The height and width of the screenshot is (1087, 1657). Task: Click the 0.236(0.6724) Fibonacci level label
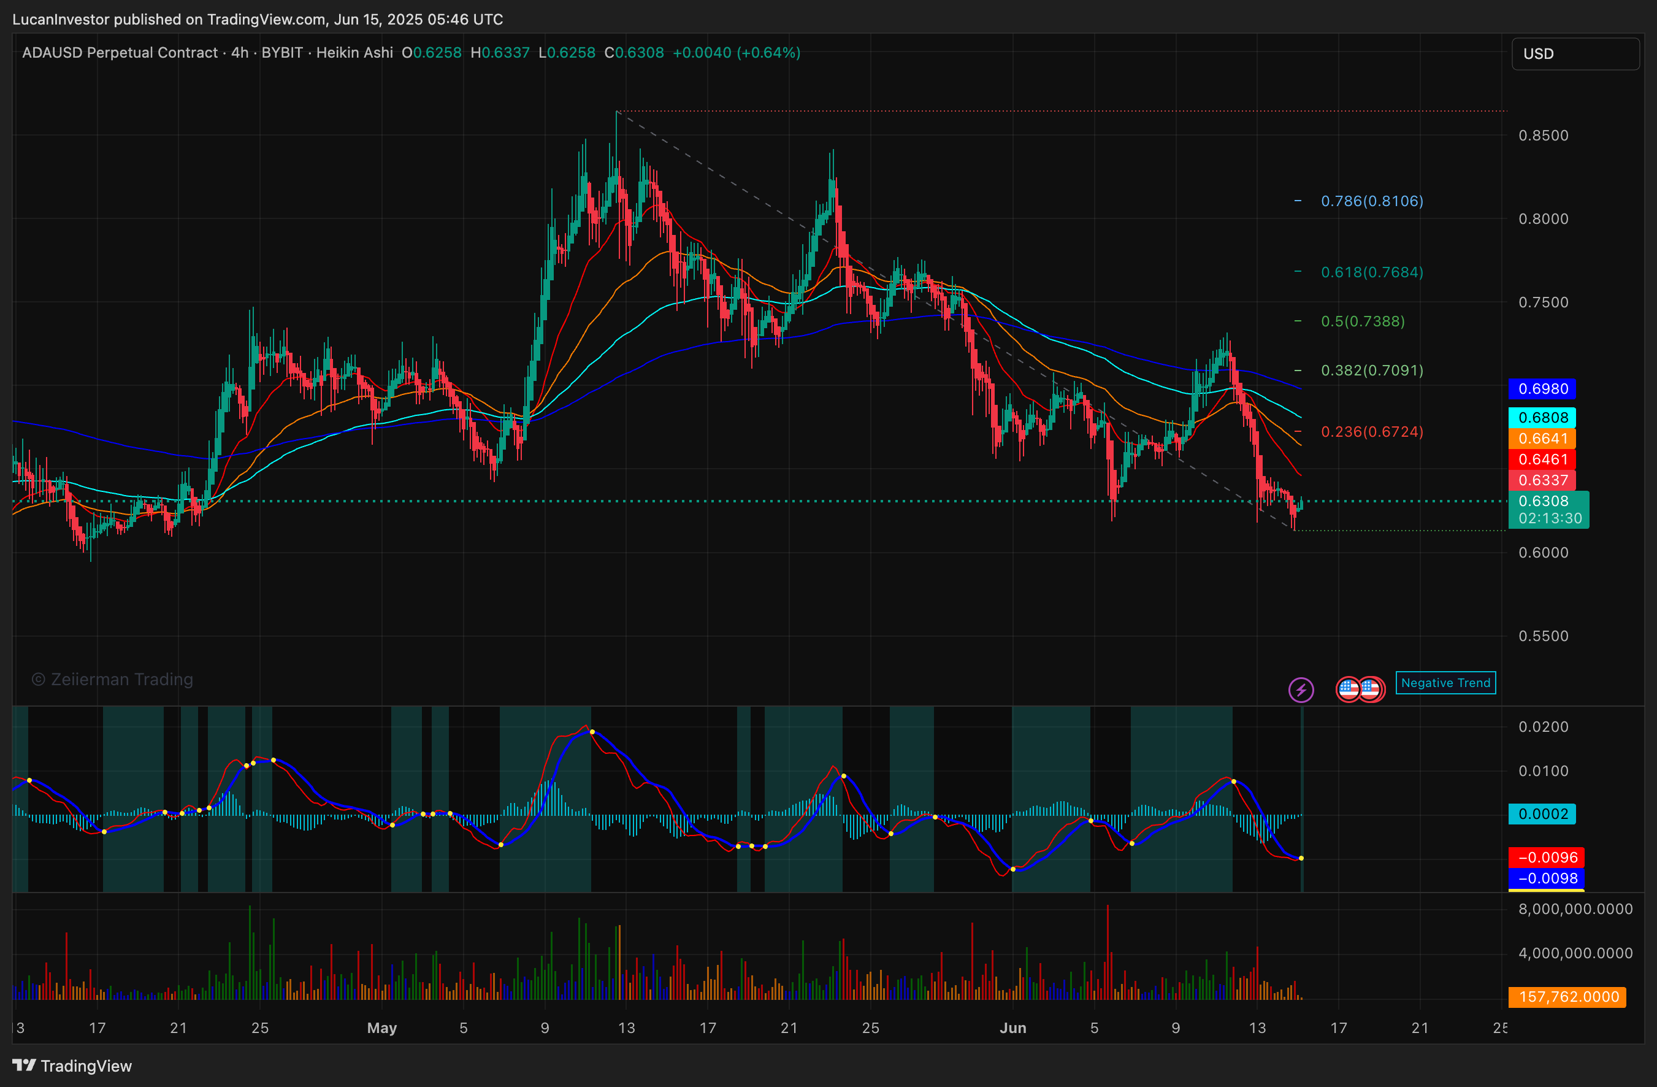point(1372,432)
